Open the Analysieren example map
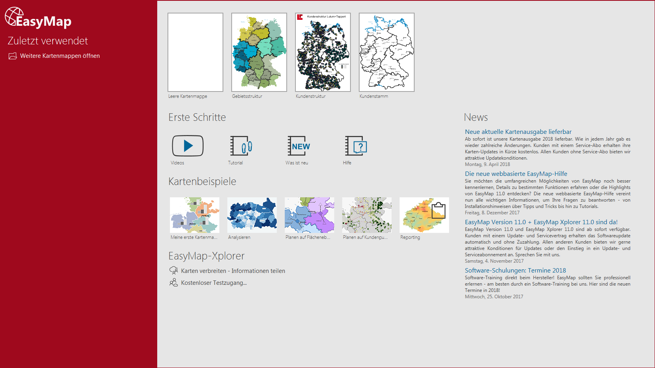This screenshot has height=368, width=655. click(252, 215)
